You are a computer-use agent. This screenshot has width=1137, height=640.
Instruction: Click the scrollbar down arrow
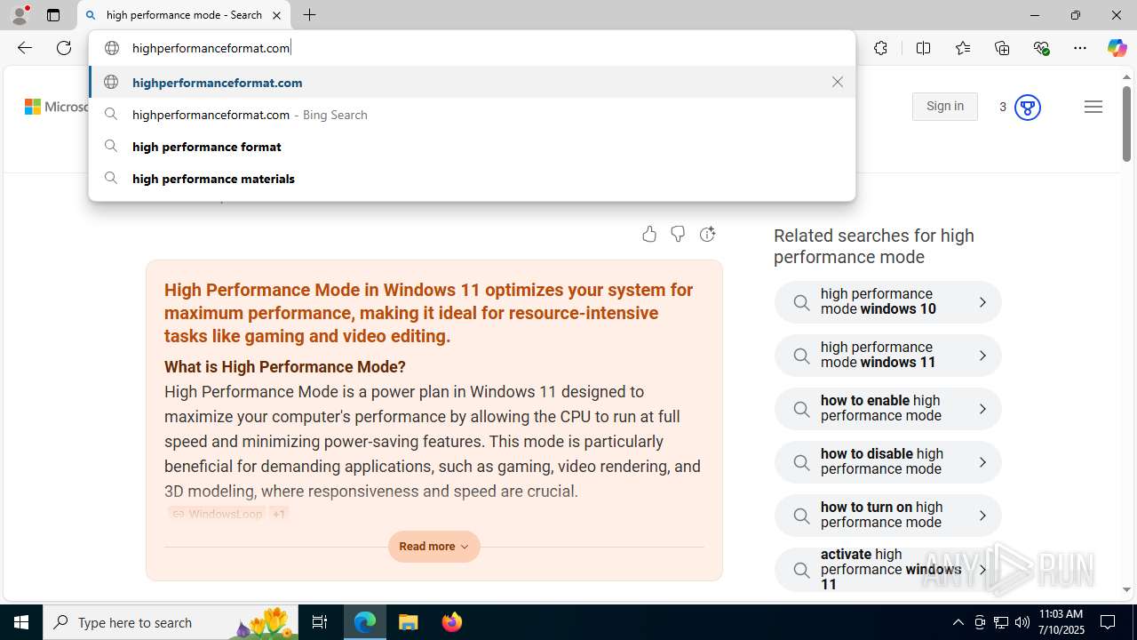(1126, 589)
